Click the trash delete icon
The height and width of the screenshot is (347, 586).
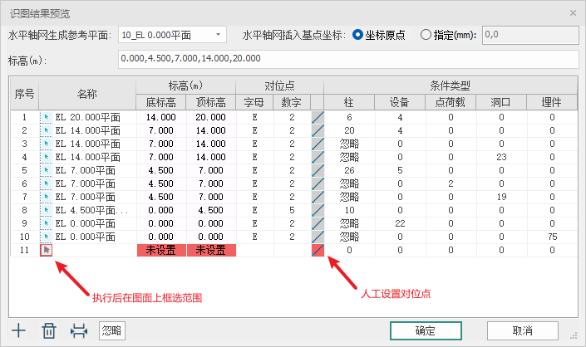(49, 330)
